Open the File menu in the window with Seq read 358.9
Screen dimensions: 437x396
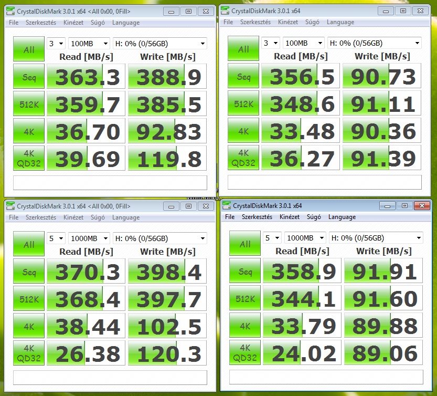(x=230, y=217)
